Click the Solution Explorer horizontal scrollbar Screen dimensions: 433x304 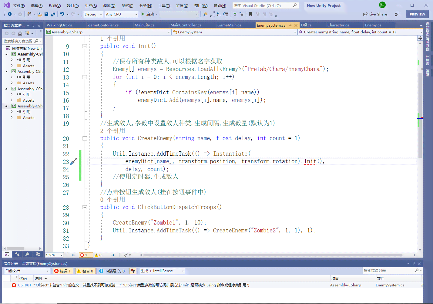click(15, 248)
